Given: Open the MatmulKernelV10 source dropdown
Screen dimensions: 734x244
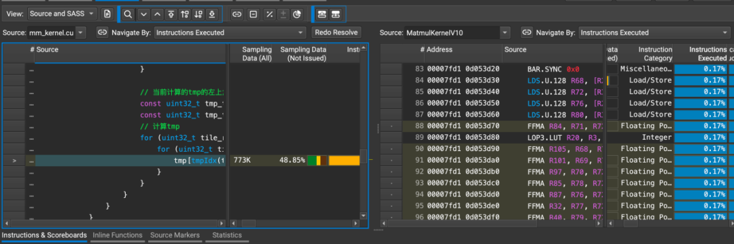Looking at the screenshot, I should 457,33.
